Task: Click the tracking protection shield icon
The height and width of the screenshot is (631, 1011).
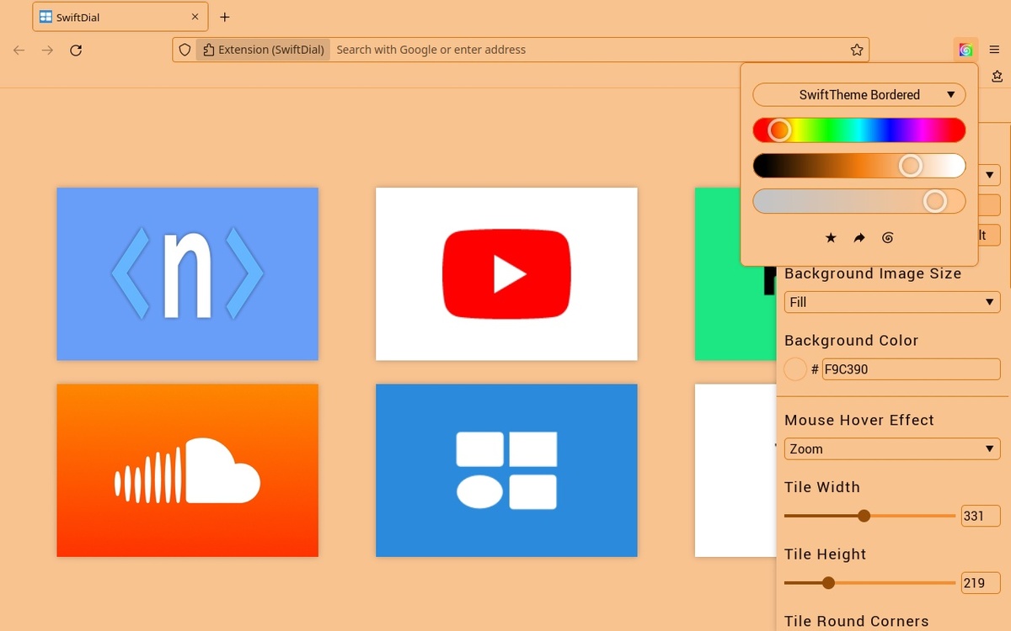Action: (185, 50)
